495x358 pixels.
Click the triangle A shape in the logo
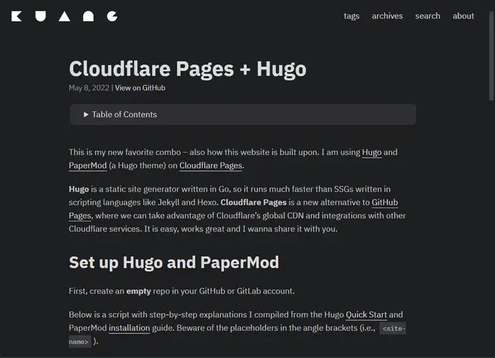click(64, 16)
